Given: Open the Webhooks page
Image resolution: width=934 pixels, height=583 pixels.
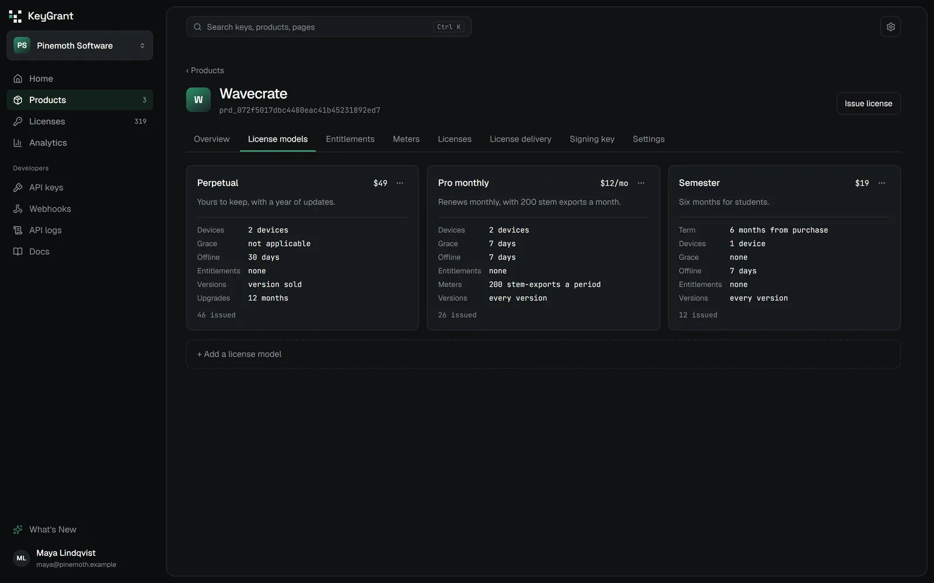Looking at the screenshot, I should click(79, 209).
